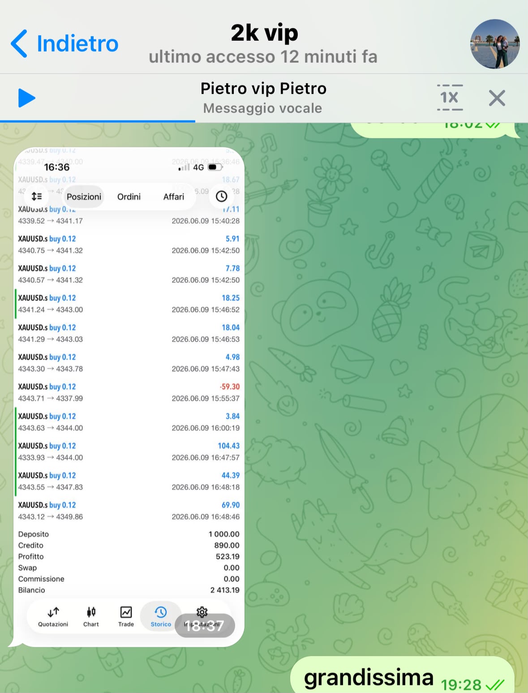Select trade row with profit 3.84
Image resolution: width=528 pixels, height=693 pixels.
click(129, 422)
